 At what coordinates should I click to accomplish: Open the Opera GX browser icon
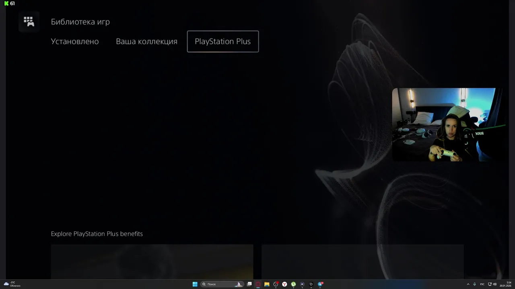(258, 284)
